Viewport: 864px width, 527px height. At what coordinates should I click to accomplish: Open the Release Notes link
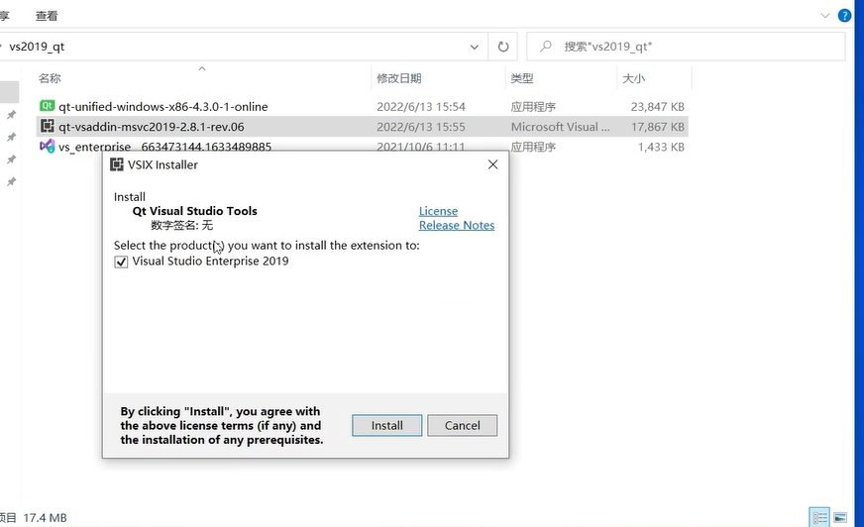456,225
